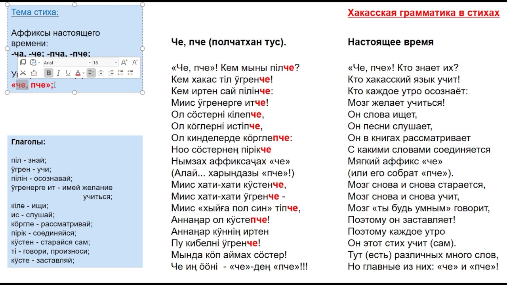507x285 pixels.
Task: Select the text box bottom-center resize handle
Action: [x=75, y=93]
